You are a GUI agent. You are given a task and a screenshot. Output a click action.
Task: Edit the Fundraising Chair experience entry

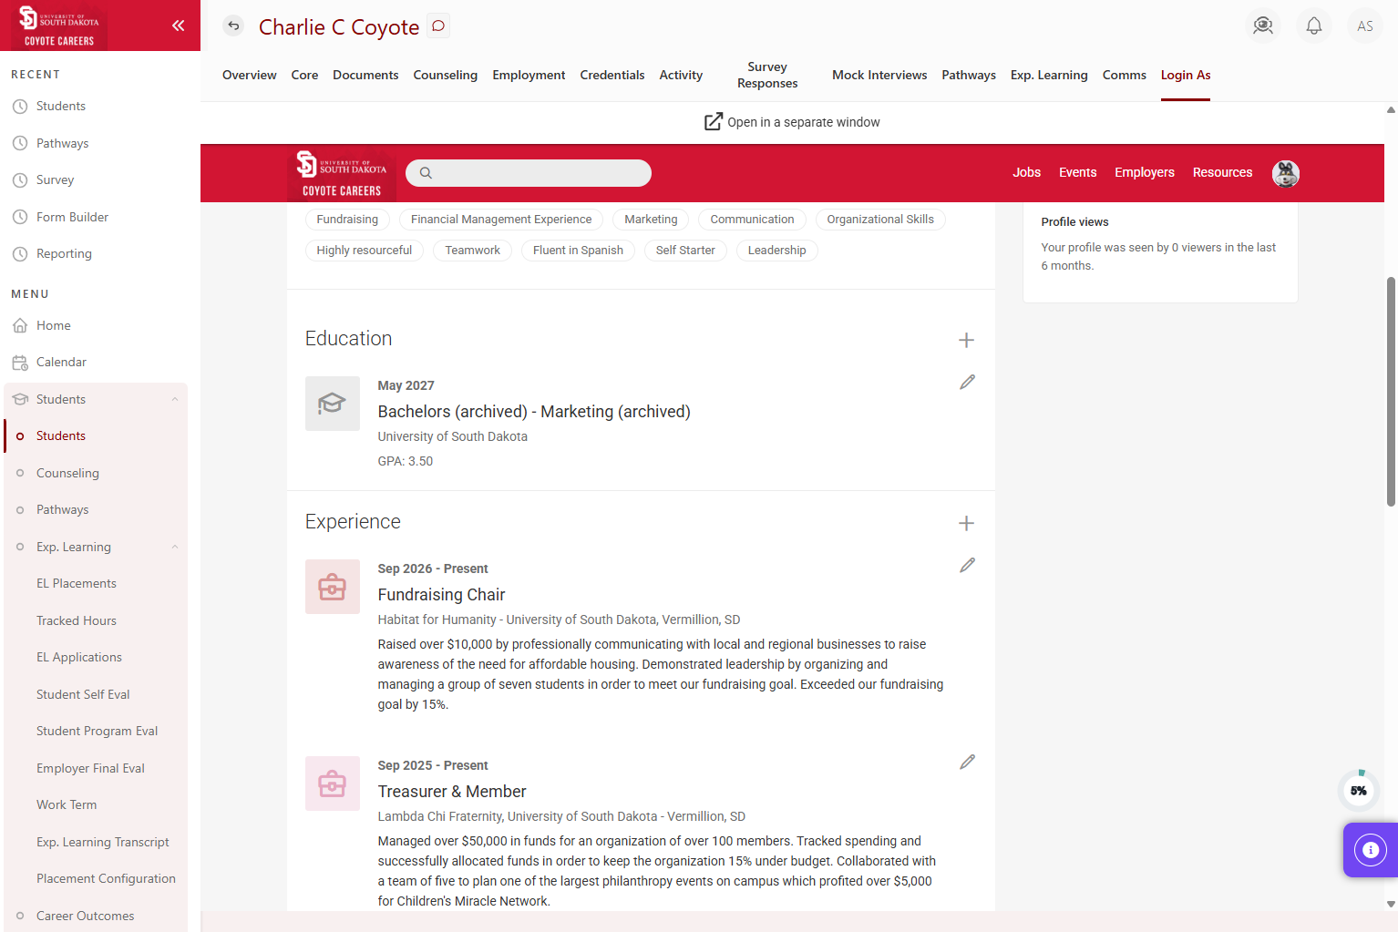click(x=967, y=566)
